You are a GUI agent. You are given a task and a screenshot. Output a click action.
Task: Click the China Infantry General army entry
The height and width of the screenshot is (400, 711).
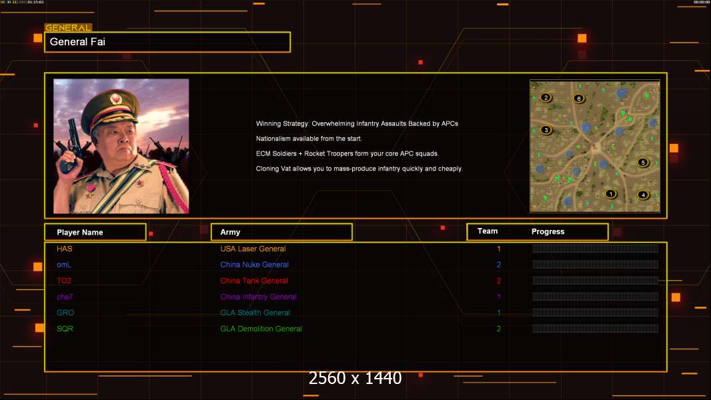(x=259, y=297)
